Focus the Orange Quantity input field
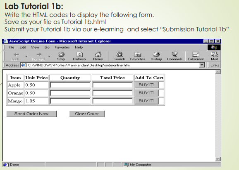Image resolution: width=239 pixels, height=170 pixels. (x=70, y=93)
